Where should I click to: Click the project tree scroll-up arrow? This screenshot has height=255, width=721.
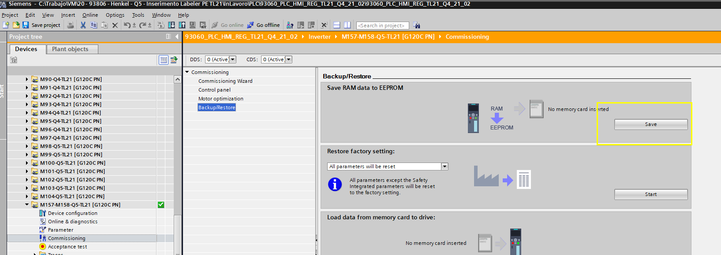click(x=178, y=79)
